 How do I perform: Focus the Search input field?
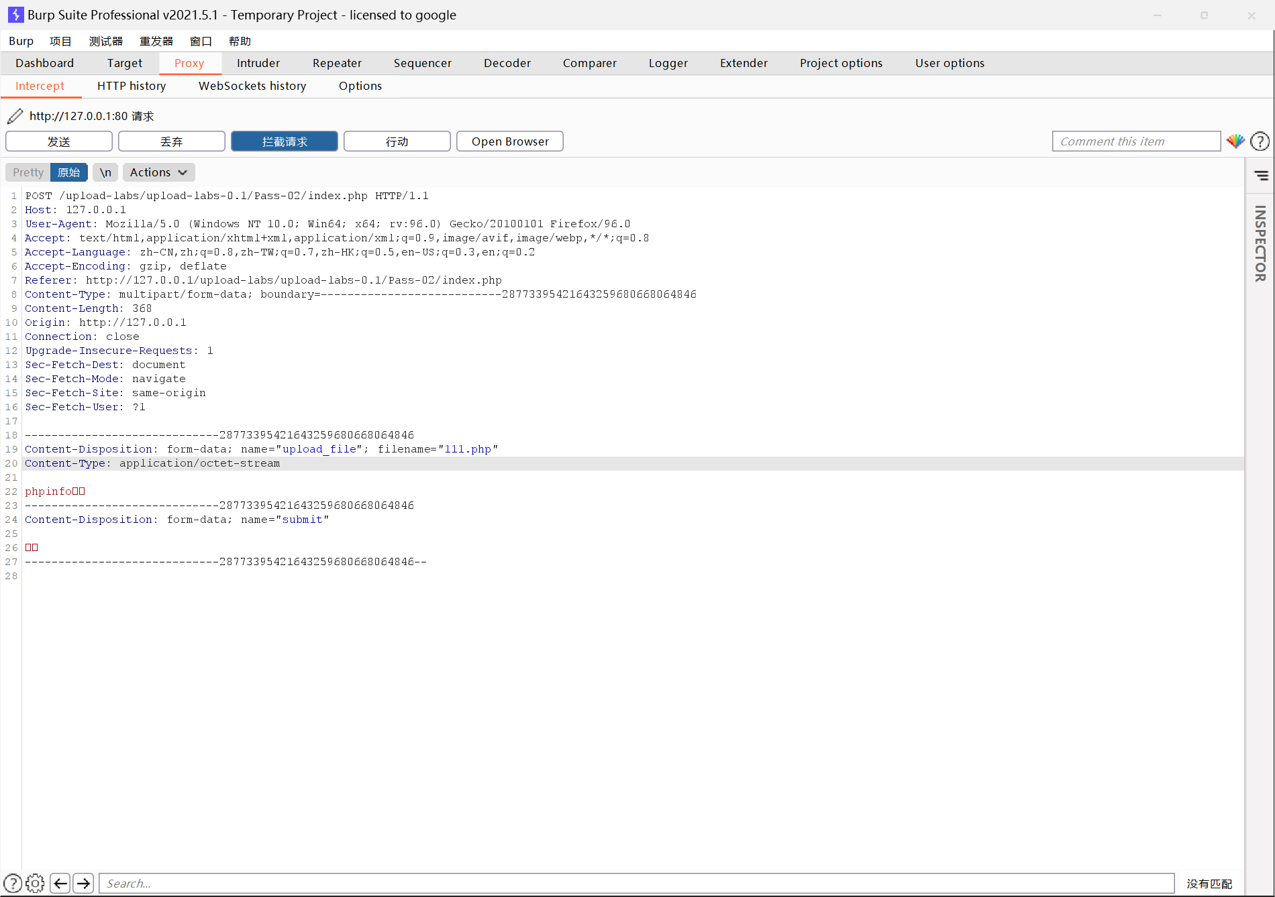click(x=637, y=884)
